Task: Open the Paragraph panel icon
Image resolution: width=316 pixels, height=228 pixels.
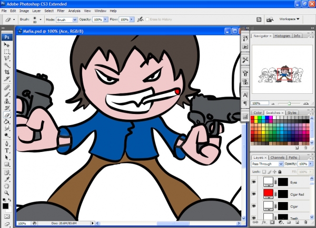Action: coord(245,103)
